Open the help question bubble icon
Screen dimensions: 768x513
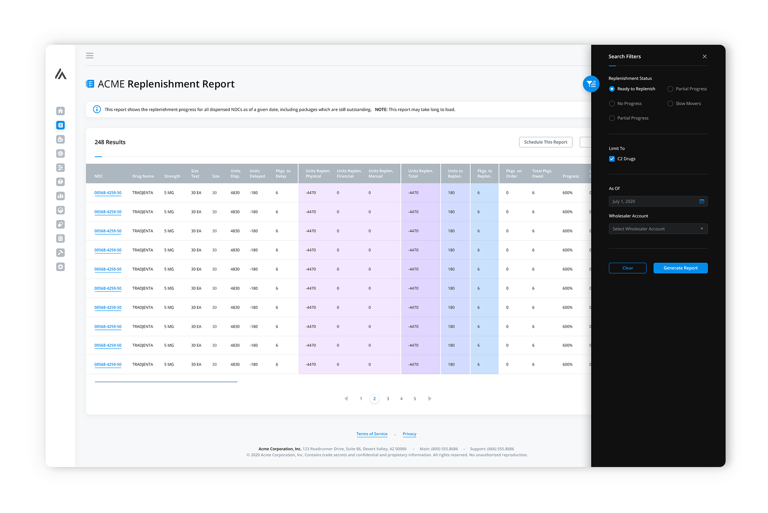tap(60, 182)
